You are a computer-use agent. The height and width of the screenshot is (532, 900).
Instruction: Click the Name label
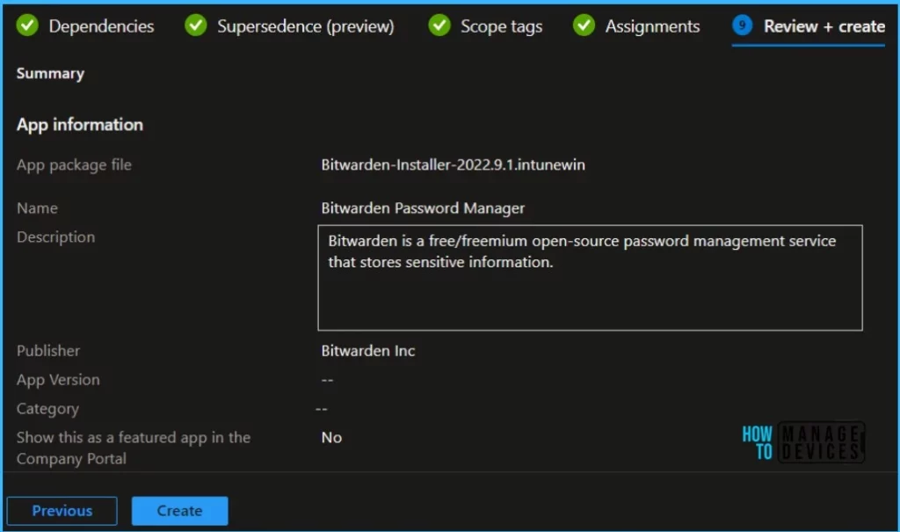(x=37, y=208)
